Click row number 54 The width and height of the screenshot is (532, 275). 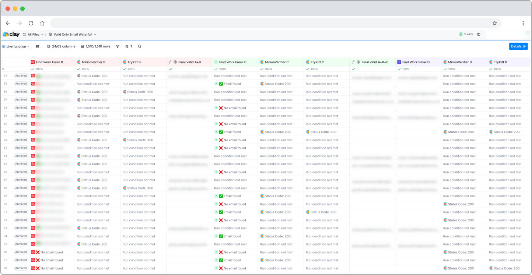coord(5,76)
